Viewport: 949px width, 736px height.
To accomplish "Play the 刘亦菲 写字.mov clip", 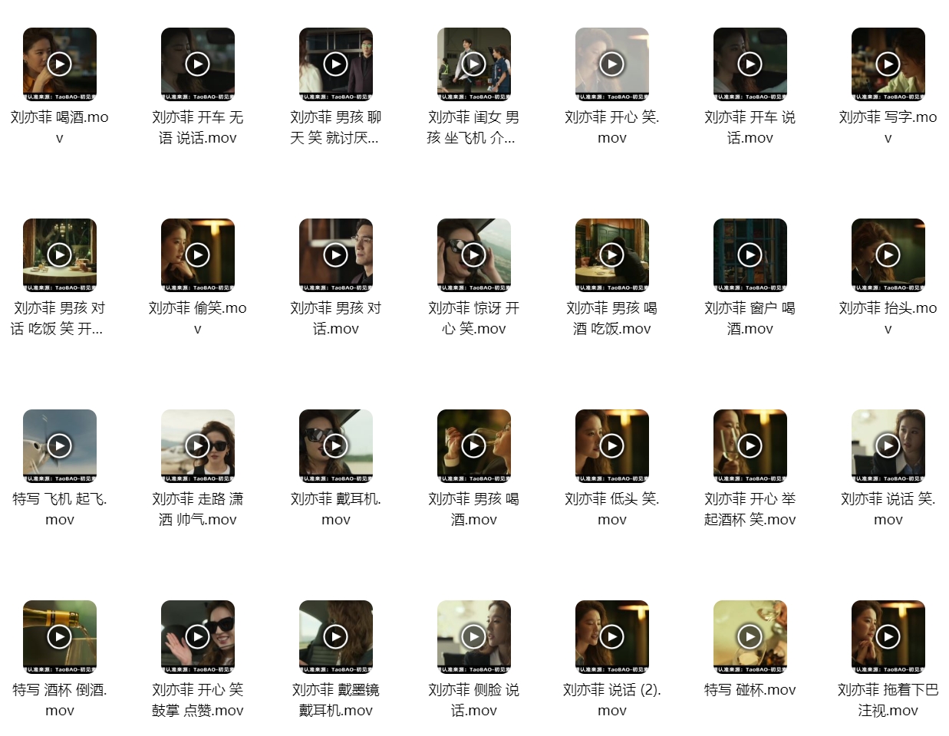I will click(x=888, y=64).
